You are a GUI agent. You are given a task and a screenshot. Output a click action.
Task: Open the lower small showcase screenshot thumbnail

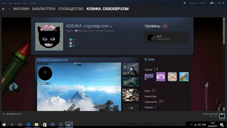point(131,95)
